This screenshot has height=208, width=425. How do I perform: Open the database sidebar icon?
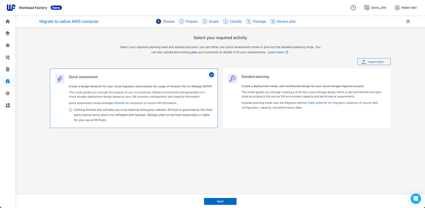[8, 69]
